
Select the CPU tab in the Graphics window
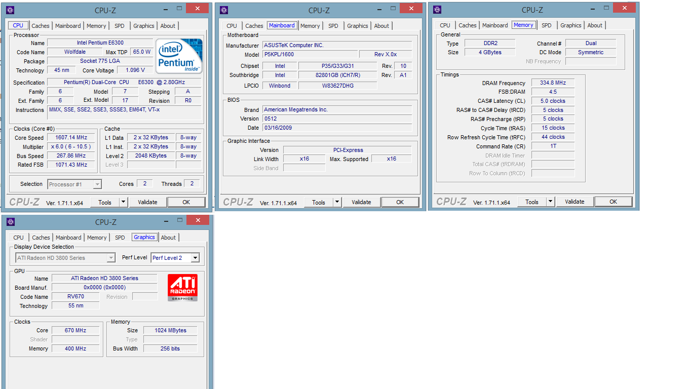(19, 238)
